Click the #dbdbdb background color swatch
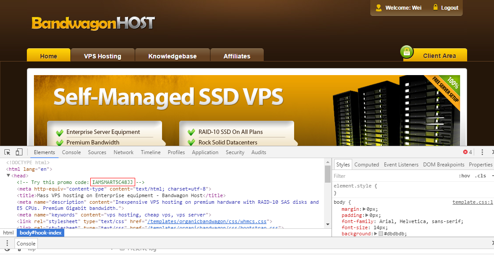 381,234
